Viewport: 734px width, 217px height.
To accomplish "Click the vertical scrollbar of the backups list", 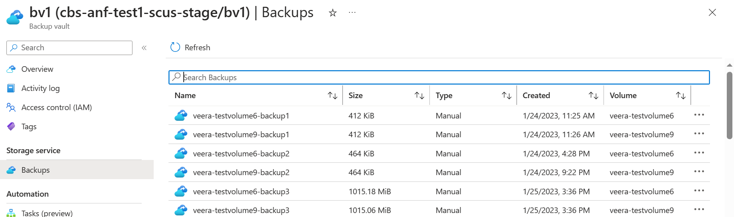I will coord(730,106).
